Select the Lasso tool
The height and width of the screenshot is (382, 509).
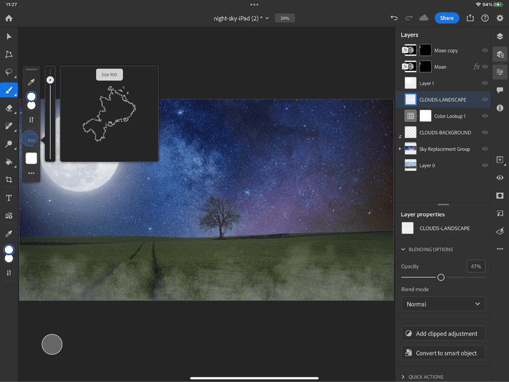point(9,72)
